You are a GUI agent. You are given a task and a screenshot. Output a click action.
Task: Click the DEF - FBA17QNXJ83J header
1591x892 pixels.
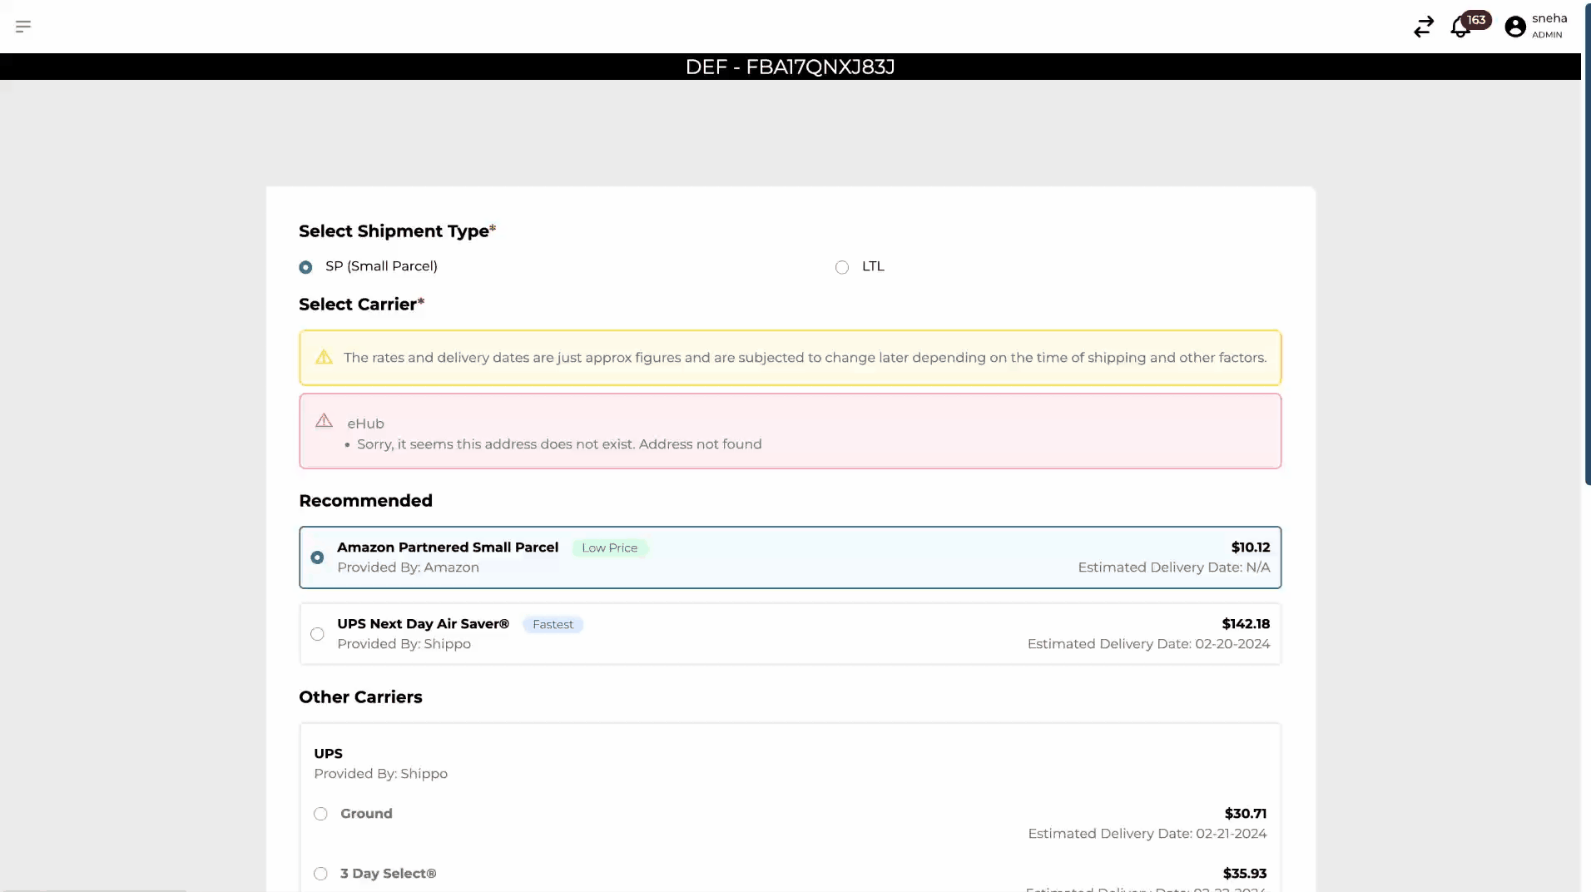coord(790,67)
